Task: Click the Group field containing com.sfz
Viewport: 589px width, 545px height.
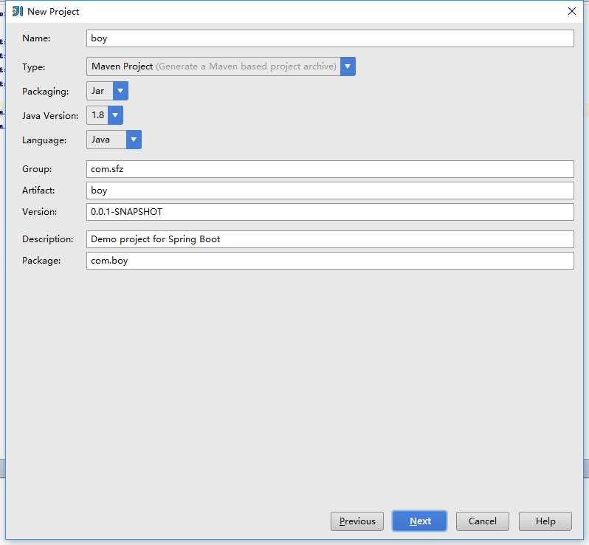Action: 330,169
